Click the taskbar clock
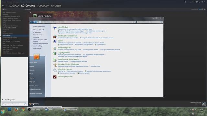 pyautogui.click(x=201, y=111)
